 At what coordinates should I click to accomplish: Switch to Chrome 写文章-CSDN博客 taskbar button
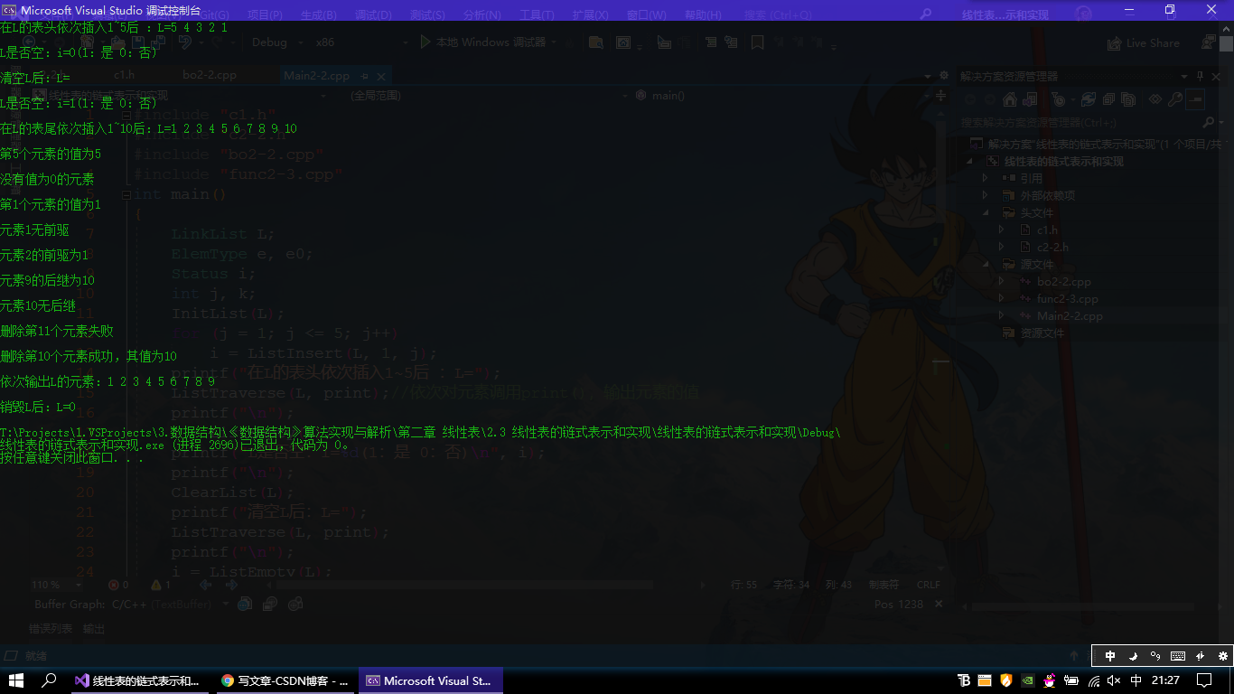pos(286,680)
